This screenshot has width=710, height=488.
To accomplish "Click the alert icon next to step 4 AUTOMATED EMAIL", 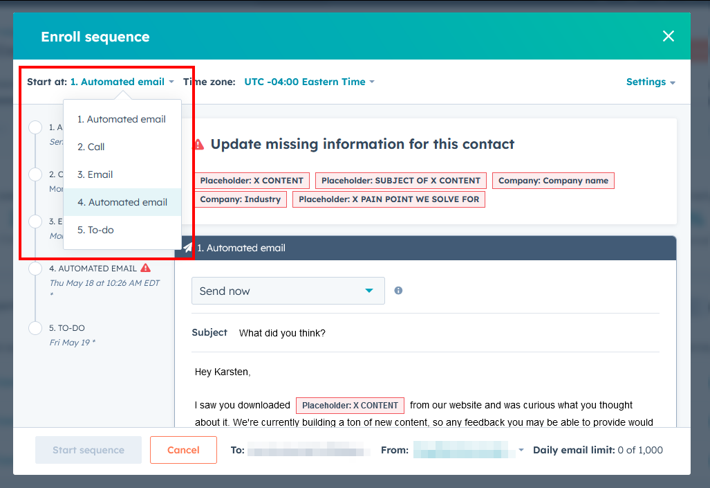I will [x=145, y=267].
